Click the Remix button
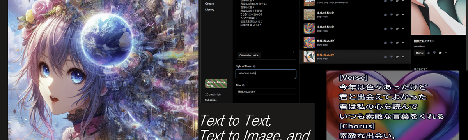 pos(420,52)
